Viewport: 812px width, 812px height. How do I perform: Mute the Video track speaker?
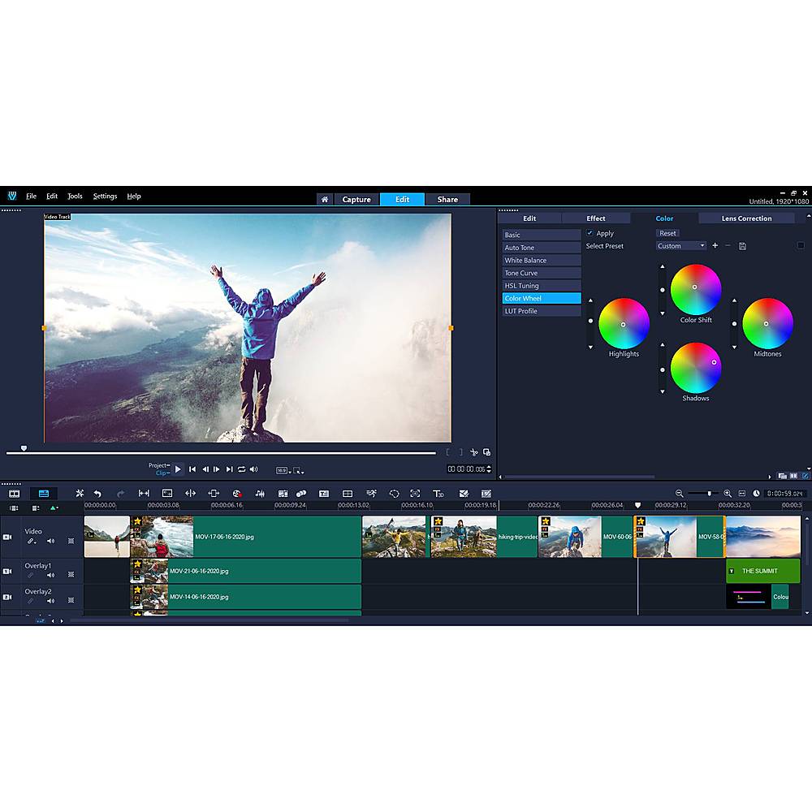click(x=50, y=541)
